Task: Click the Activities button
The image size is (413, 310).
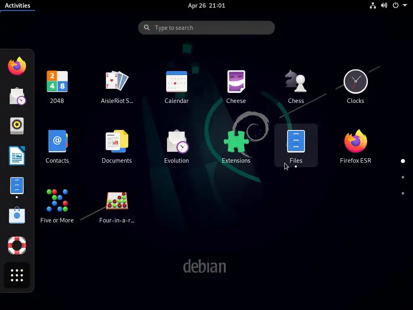Action: pyautogui.click(x=17, y=6)
